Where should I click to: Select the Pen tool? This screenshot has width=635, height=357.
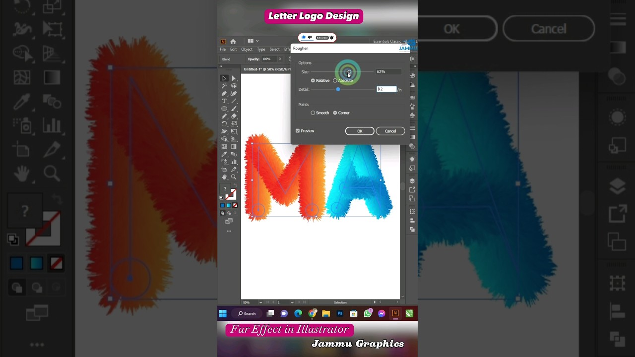point(224,93)
